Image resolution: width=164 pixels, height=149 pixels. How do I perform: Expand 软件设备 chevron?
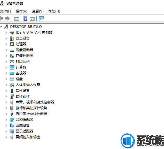(6, 91)
